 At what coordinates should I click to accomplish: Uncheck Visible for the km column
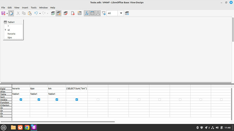tap(57, 100)
